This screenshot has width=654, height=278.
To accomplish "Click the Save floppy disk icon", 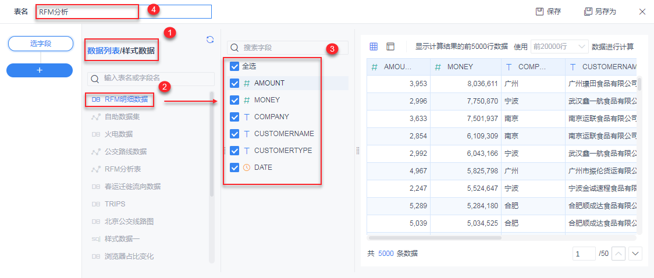I will tap(539, 12).
